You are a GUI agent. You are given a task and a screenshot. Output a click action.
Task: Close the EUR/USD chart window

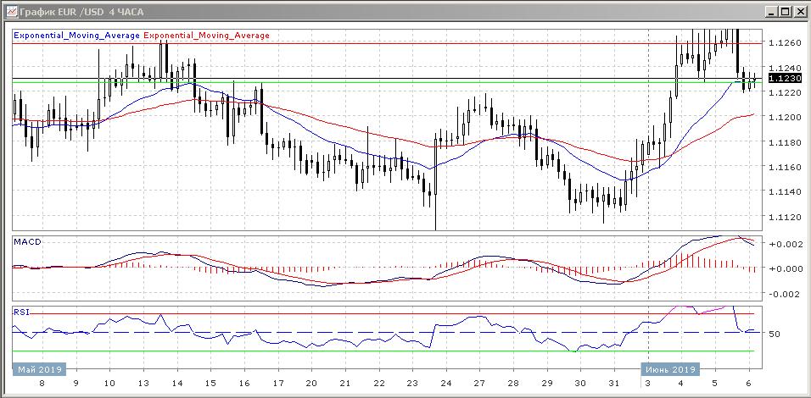pyautogui.click(x=799, y=12)
